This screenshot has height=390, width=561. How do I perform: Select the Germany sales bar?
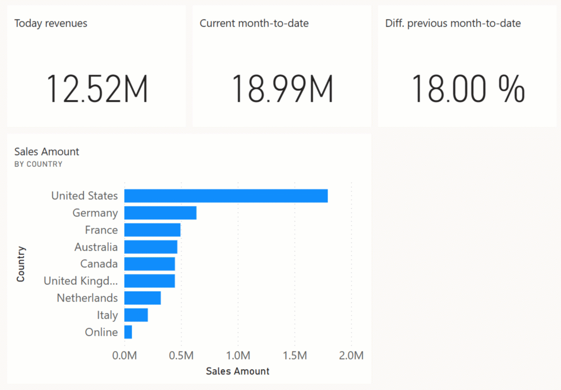click(160, 213)
